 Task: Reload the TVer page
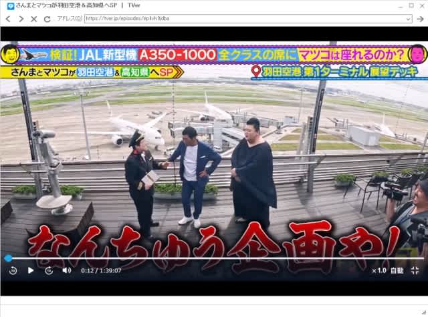tap(47, 19)
